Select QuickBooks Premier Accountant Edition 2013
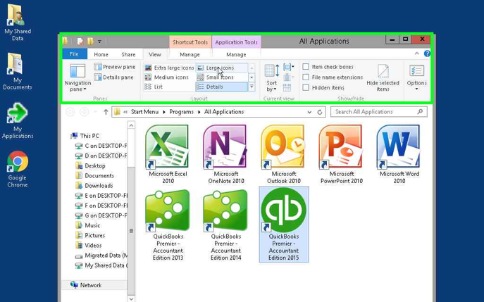This screenshot has height=302, width=484. (168, 225)
